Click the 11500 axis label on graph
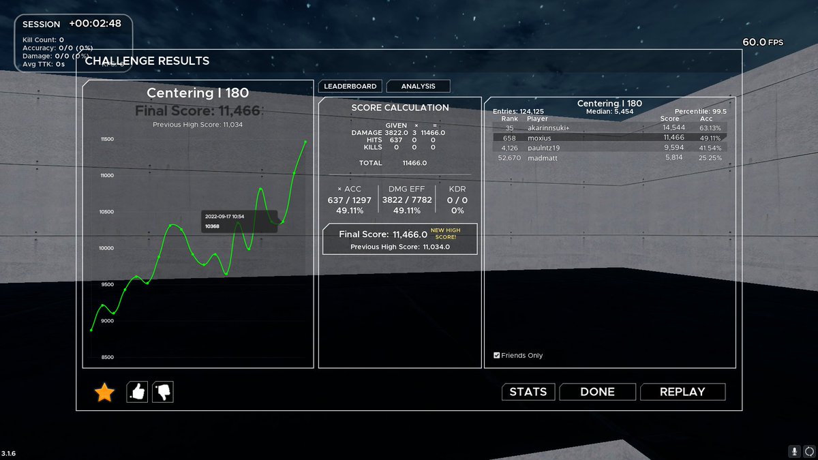The height and width of the screenshot is (460, 818). [108, 139]
